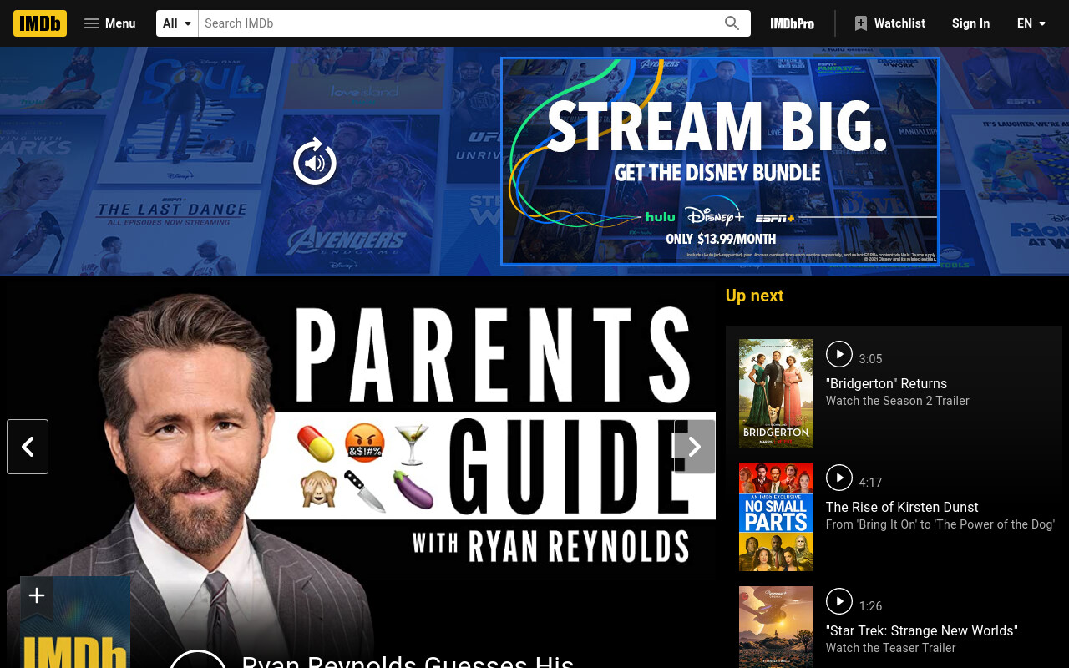
Task: Open No Small Parts thumbnail
Action: tap(776, 517)
